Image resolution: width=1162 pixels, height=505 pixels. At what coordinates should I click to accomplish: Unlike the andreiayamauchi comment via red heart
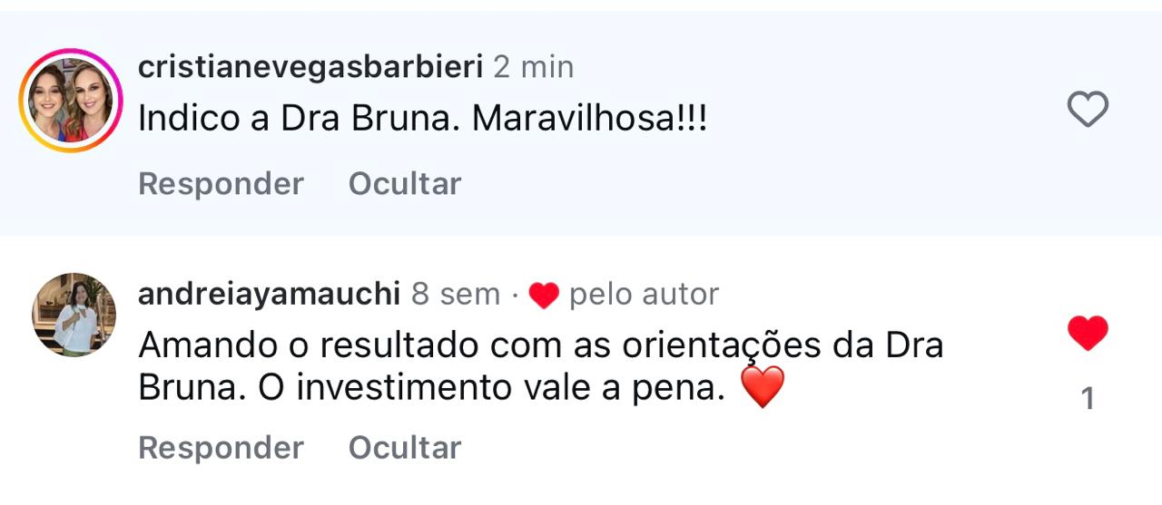click(x=1087, y=333)
